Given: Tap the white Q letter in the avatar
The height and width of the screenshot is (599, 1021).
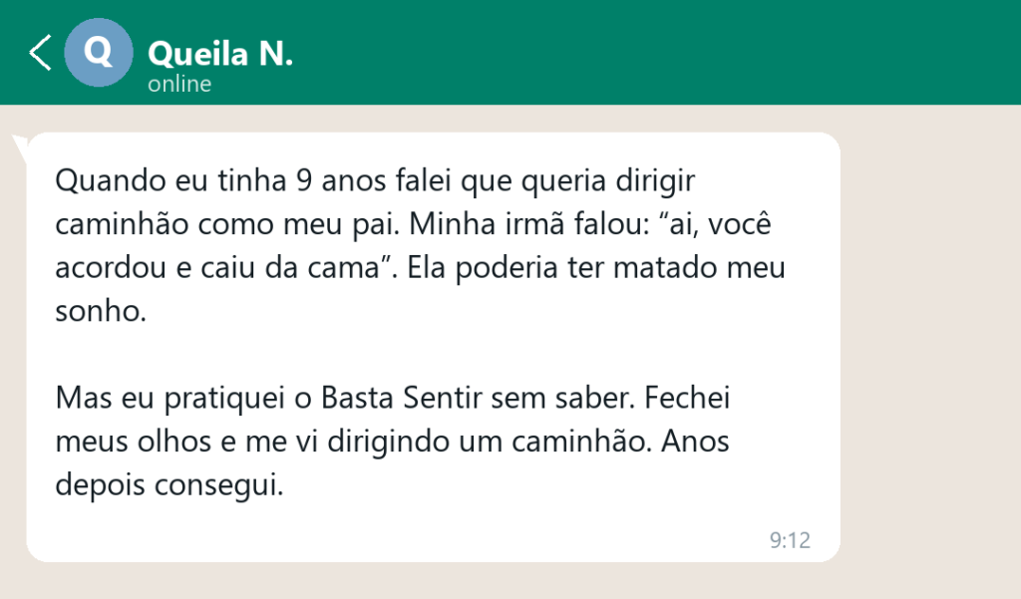Looking at the screenshot, I should coord(99,52).
